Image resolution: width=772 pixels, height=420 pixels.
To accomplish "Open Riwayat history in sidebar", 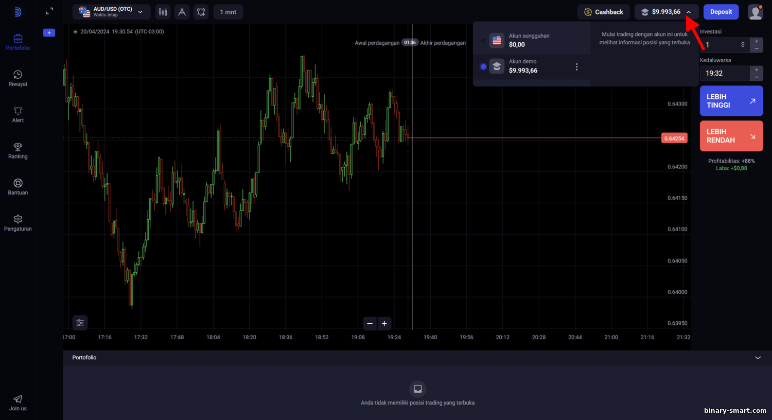I will pyautogui.click(x=18, y=78).
